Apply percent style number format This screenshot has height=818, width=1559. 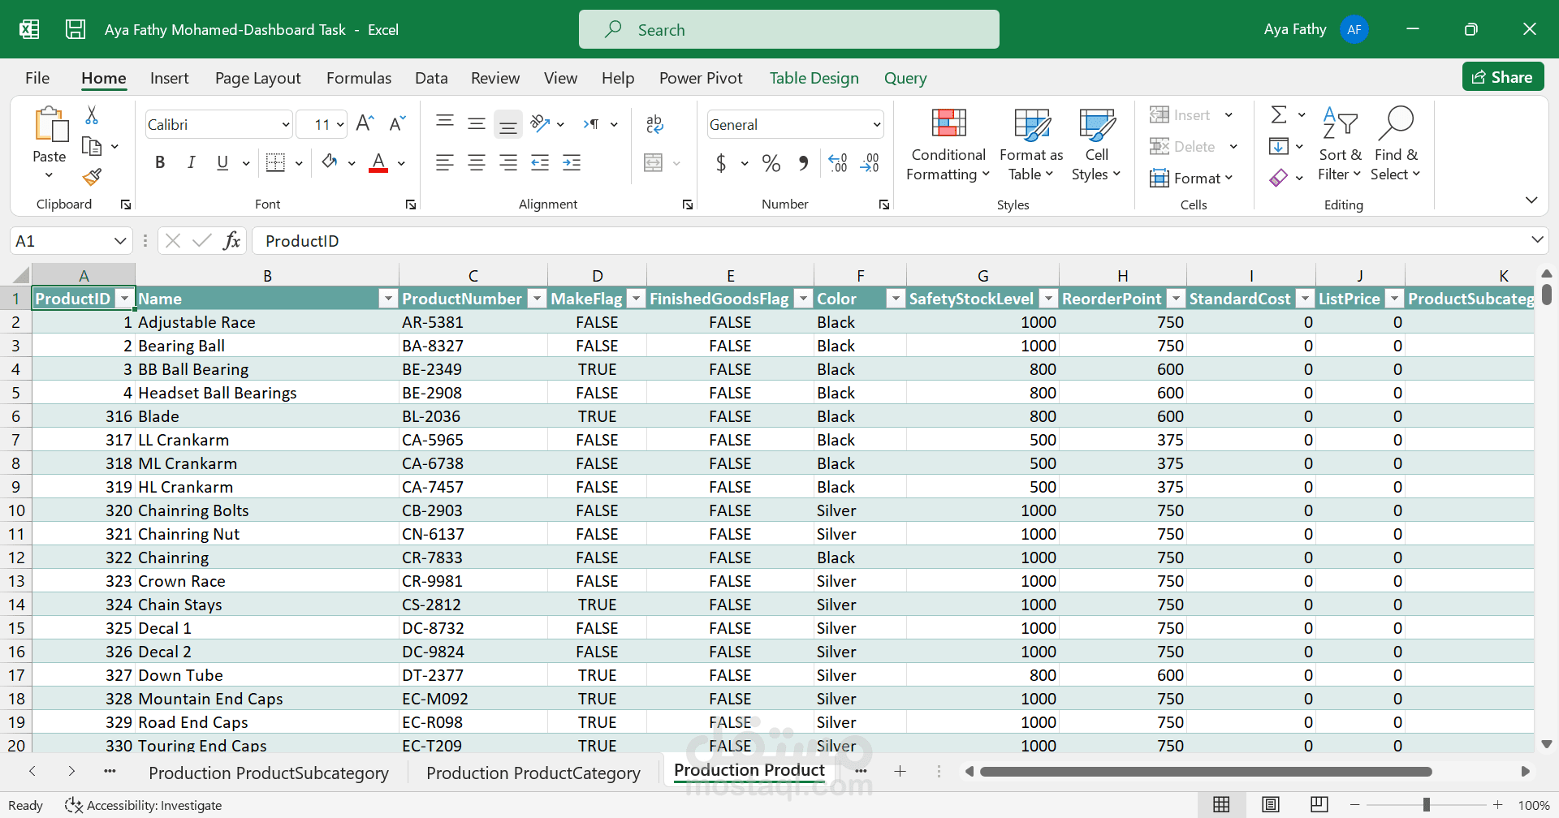pos(771,163)
